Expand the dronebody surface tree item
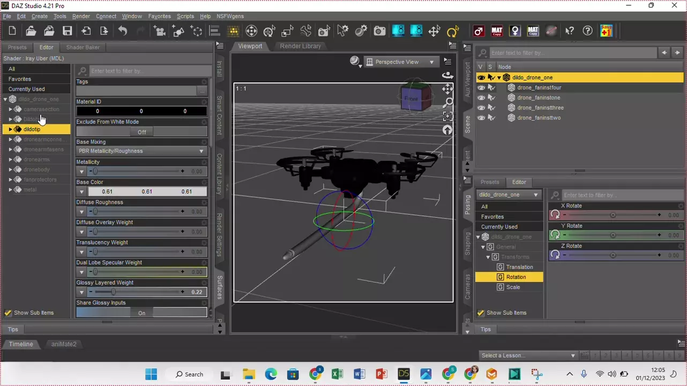 (10, 170)
